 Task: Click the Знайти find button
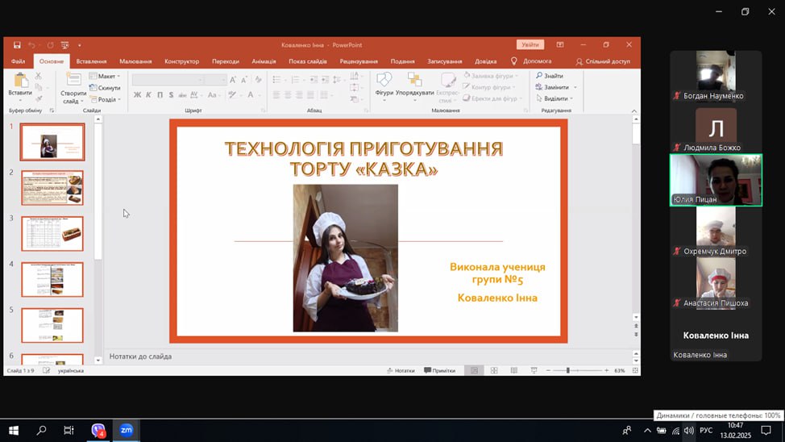click(x=550, y=76)
